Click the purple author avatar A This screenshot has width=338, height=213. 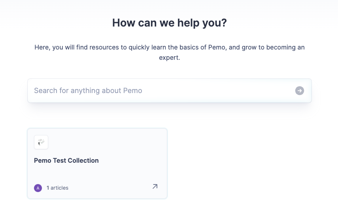point(38,188)
